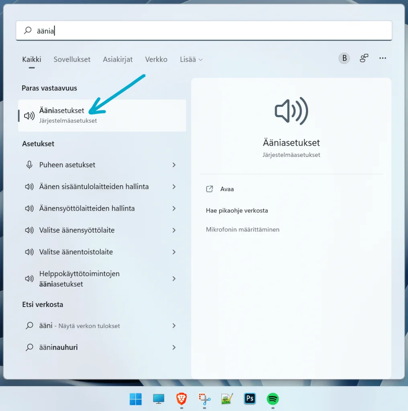Click speaker icon of Ääniasetukset best match
The height and width of the screenshot is (411, 408).
(29, 116)
